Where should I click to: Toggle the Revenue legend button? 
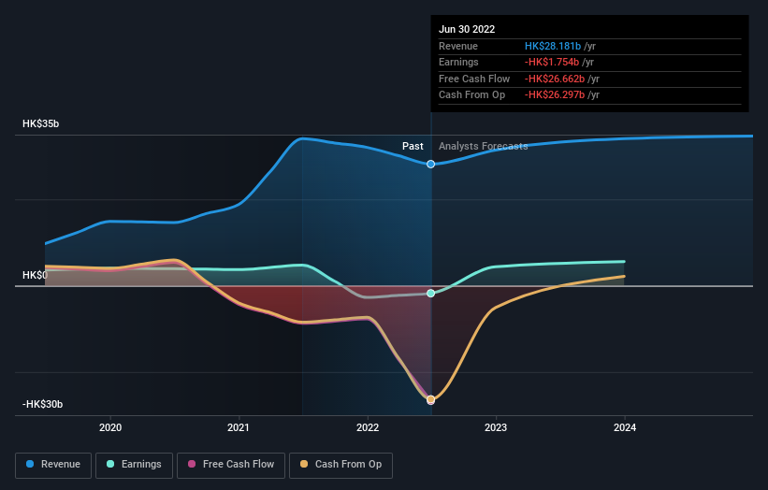53,465
